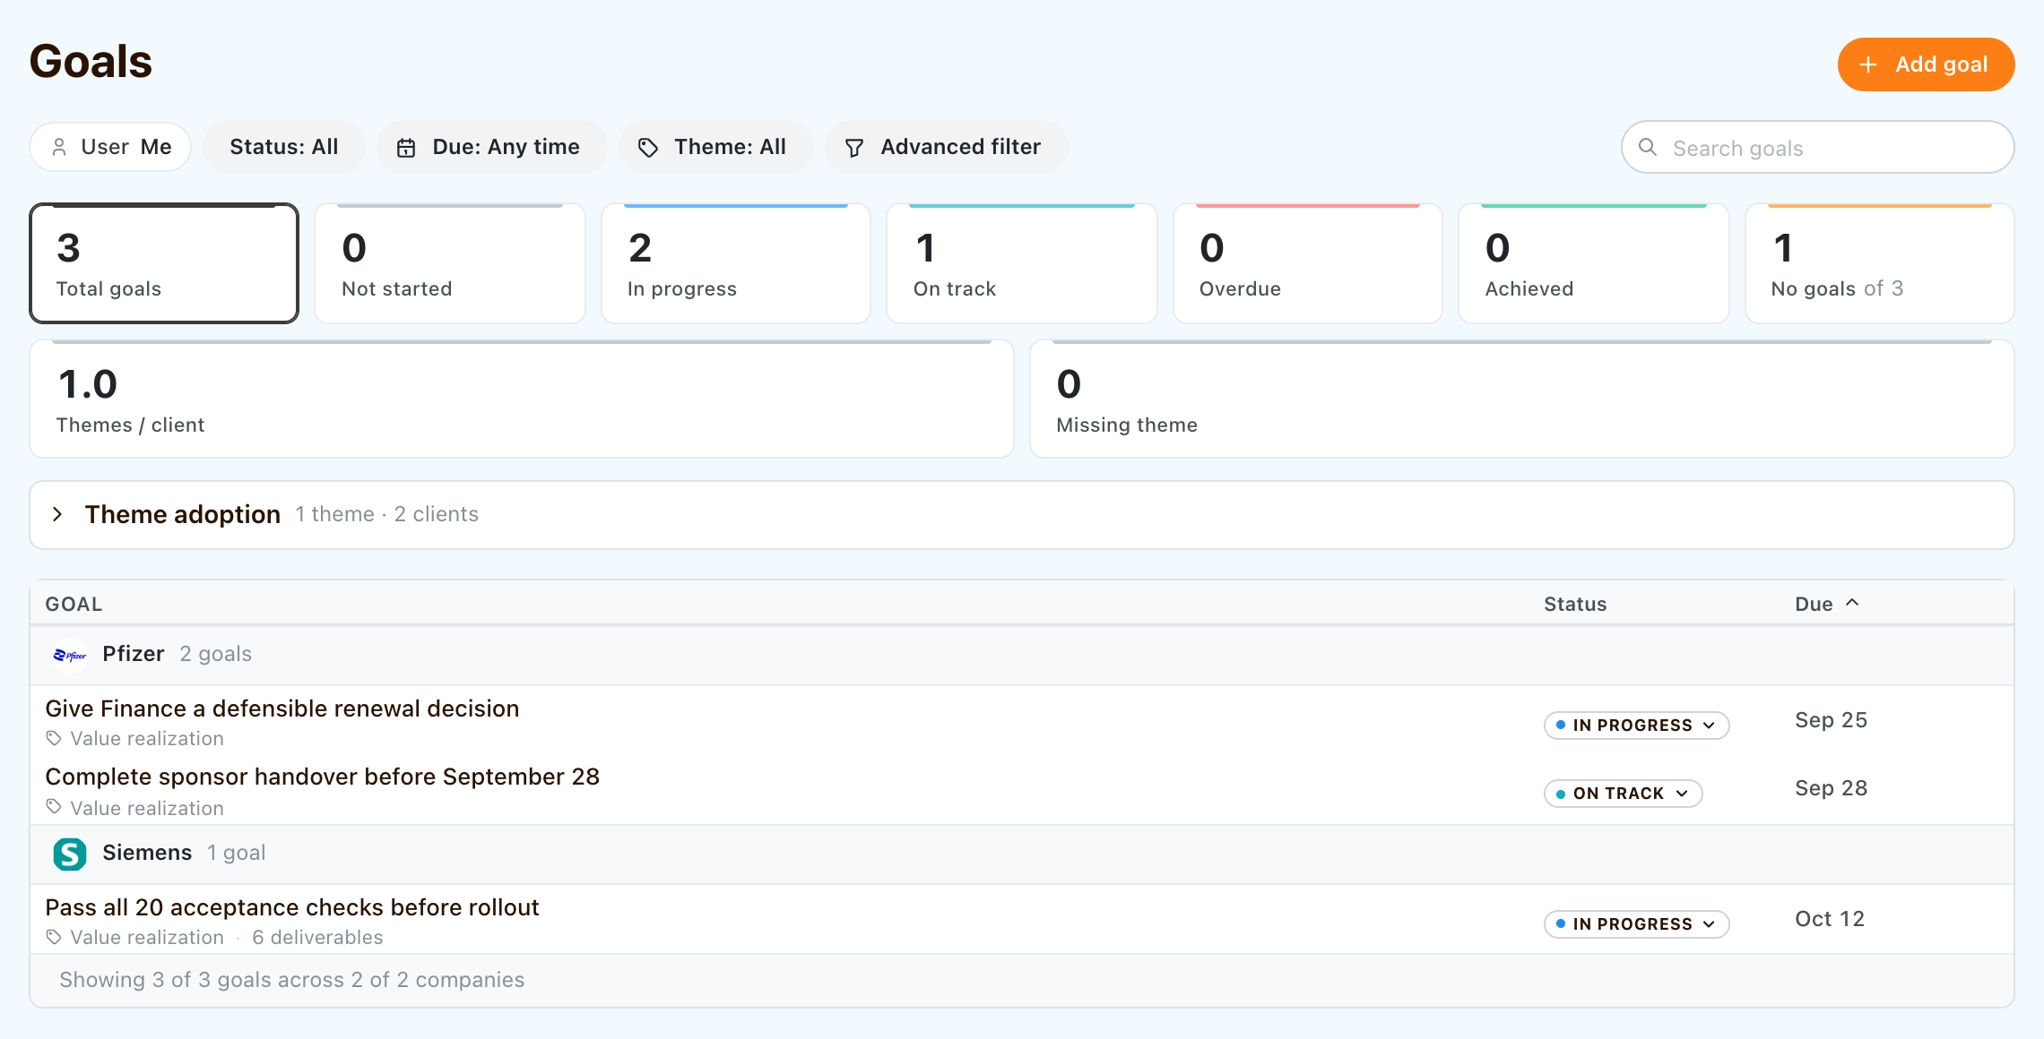Open status dropdown for Give Finance goal
The image size is (2044, 1039).
(1636, 725)
